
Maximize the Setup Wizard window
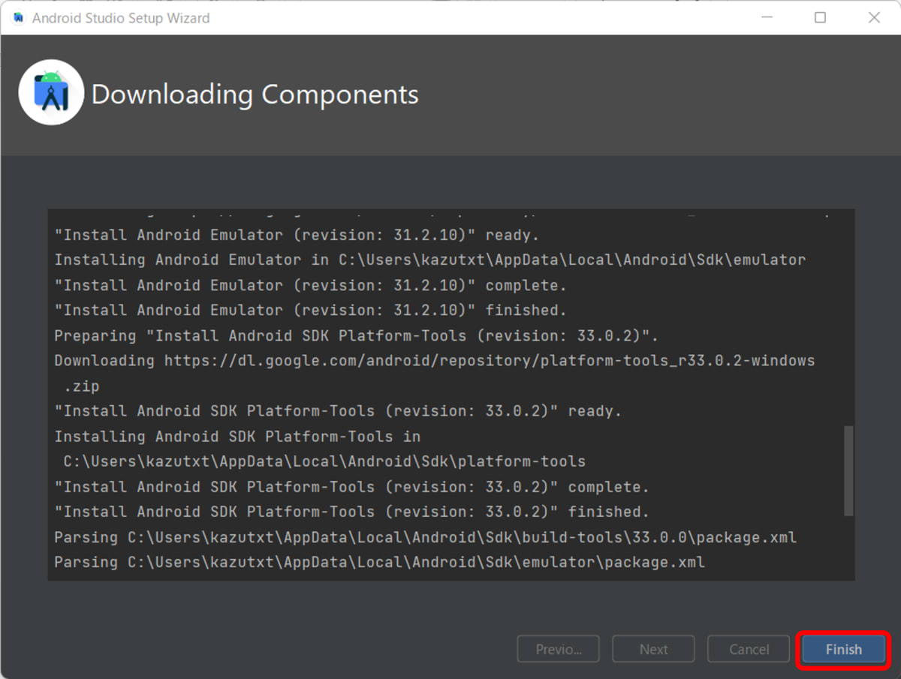pos(820,17)
